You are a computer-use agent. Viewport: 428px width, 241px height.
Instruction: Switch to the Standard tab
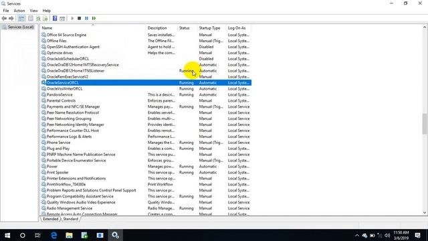[70, 219]
